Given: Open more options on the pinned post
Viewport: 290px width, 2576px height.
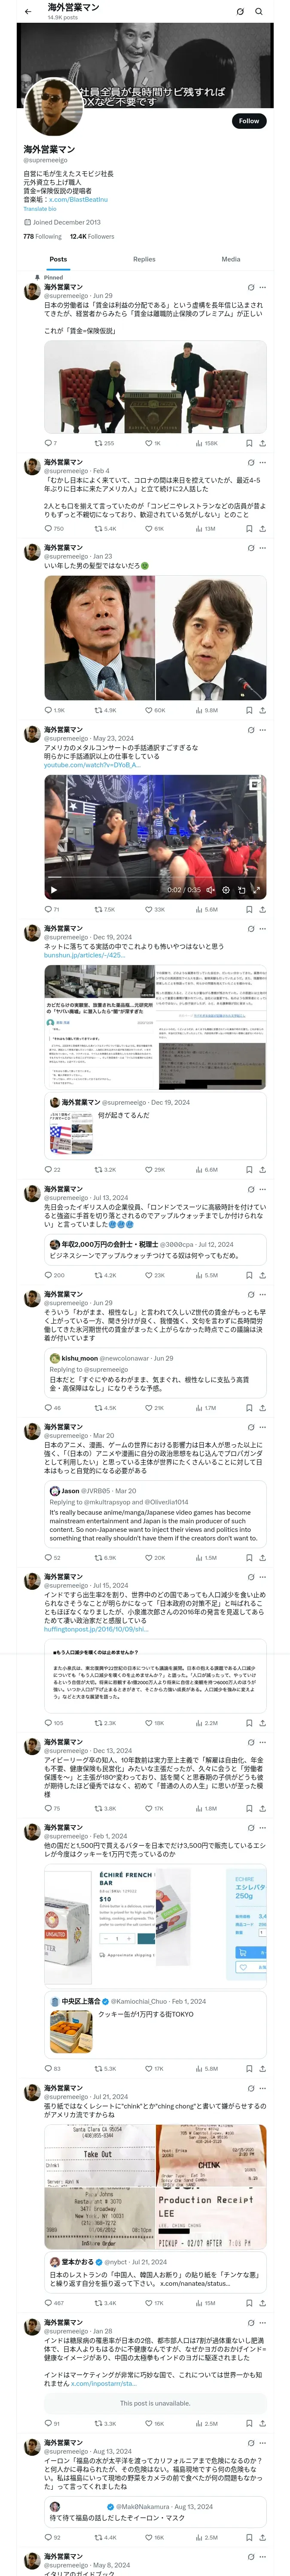Looking at the screenshot, I should 263,287.
